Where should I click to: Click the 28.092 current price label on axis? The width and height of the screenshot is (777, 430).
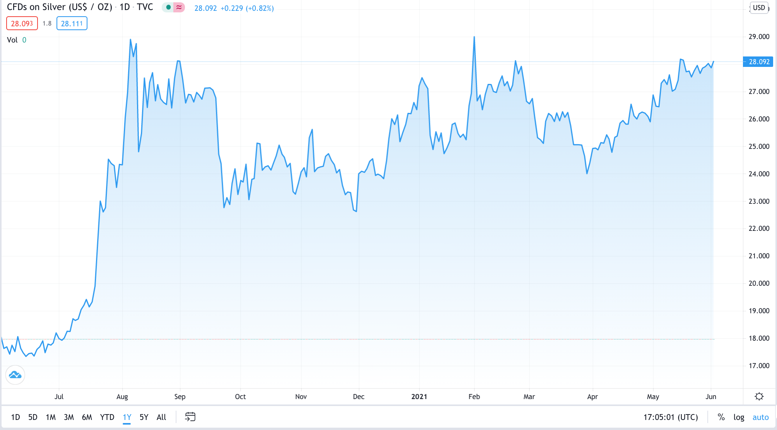[758, 62]
